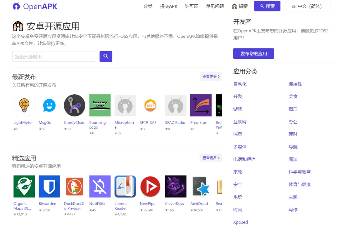Click the SFTP-SAF app name link
This screenshot has height=227, width=338.
coord(148,123)
